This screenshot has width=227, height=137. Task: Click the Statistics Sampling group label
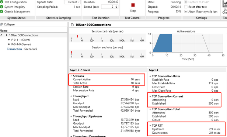point(59,18)
